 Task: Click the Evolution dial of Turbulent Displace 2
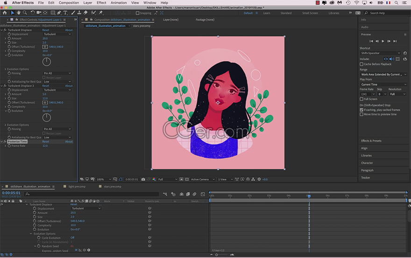point(47,118)
